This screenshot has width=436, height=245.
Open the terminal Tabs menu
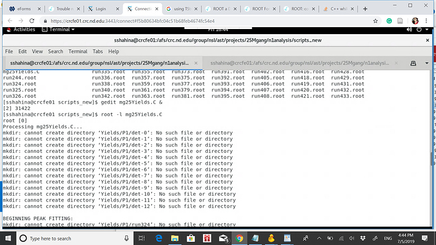coord(97,51)
